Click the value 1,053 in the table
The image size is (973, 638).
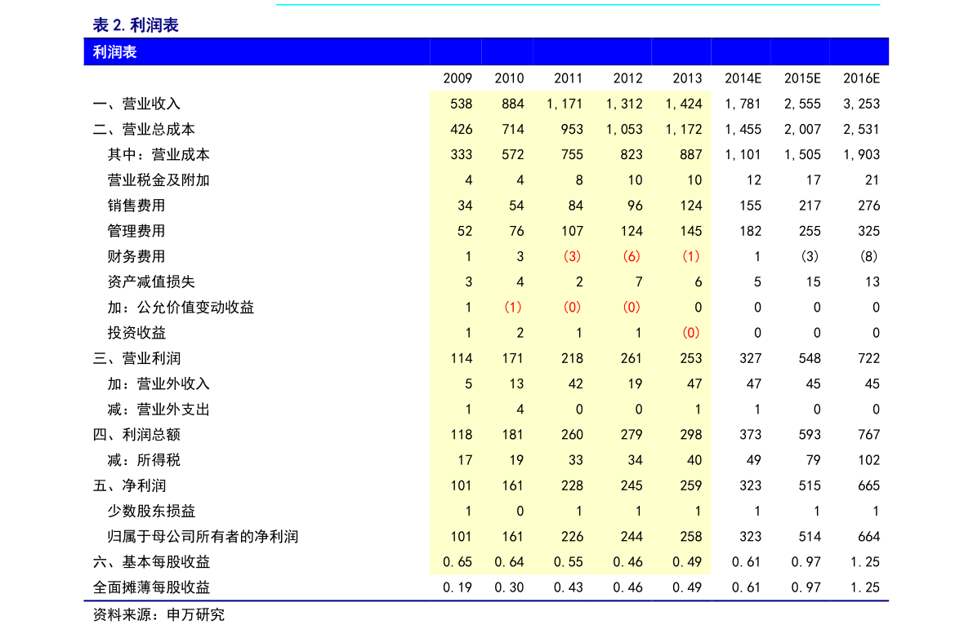pyautogui.click(x=623, y=129)
